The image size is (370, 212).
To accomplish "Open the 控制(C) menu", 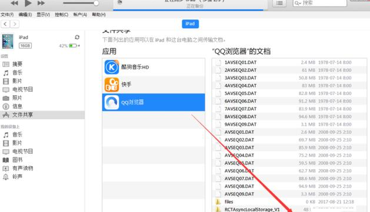I will pyautogui.click(x=61, y=15).
